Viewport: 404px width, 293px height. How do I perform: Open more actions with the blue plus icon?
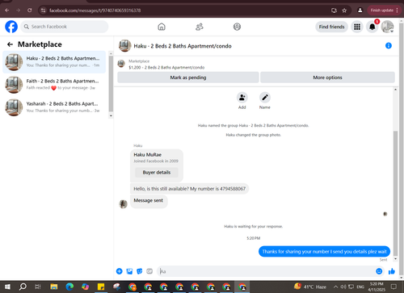120,271
